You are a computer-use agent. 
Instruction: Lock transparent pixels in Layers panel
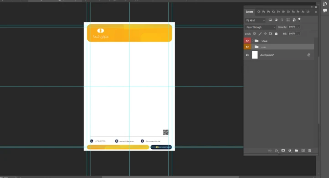pyautogui.click(x=255, y=33)
